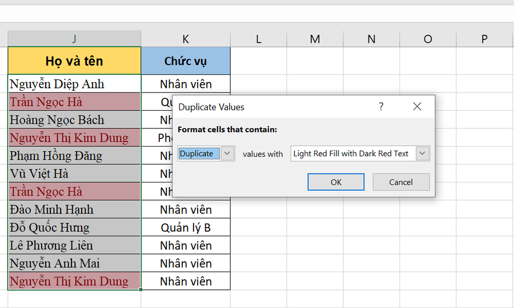
Task: Click Nhân viên cell beside Nguyễn Diệp Anh
Action: pyautogui.click(x=186, y=84)
